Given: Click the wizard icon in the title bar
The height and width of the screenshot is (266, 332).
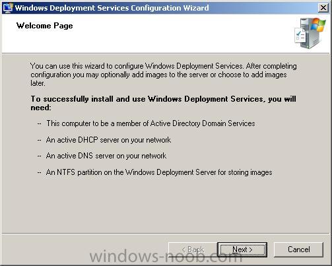Looking at the screenshot, I should 7,8.
